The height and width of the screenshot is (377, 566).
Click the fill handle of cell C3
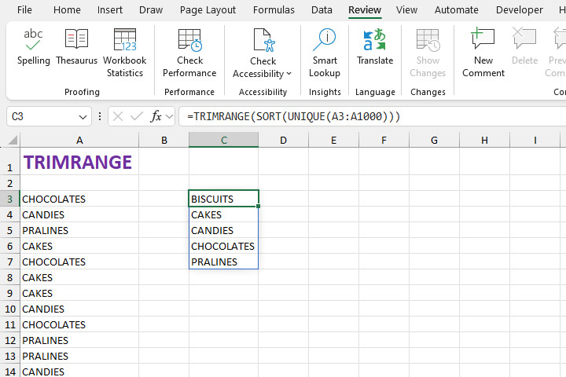coord(259,207)
